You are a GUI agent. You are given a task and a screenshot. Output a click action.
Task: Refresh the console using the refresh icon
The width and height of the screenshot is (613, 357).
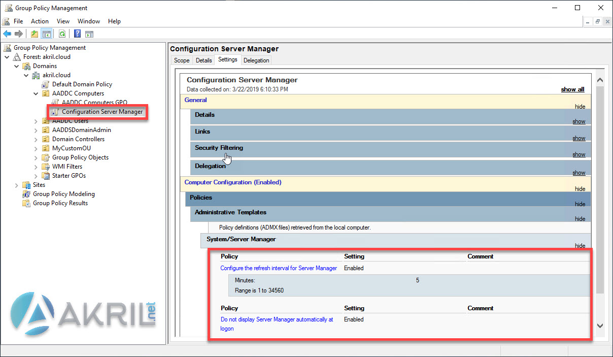(61, 34)
